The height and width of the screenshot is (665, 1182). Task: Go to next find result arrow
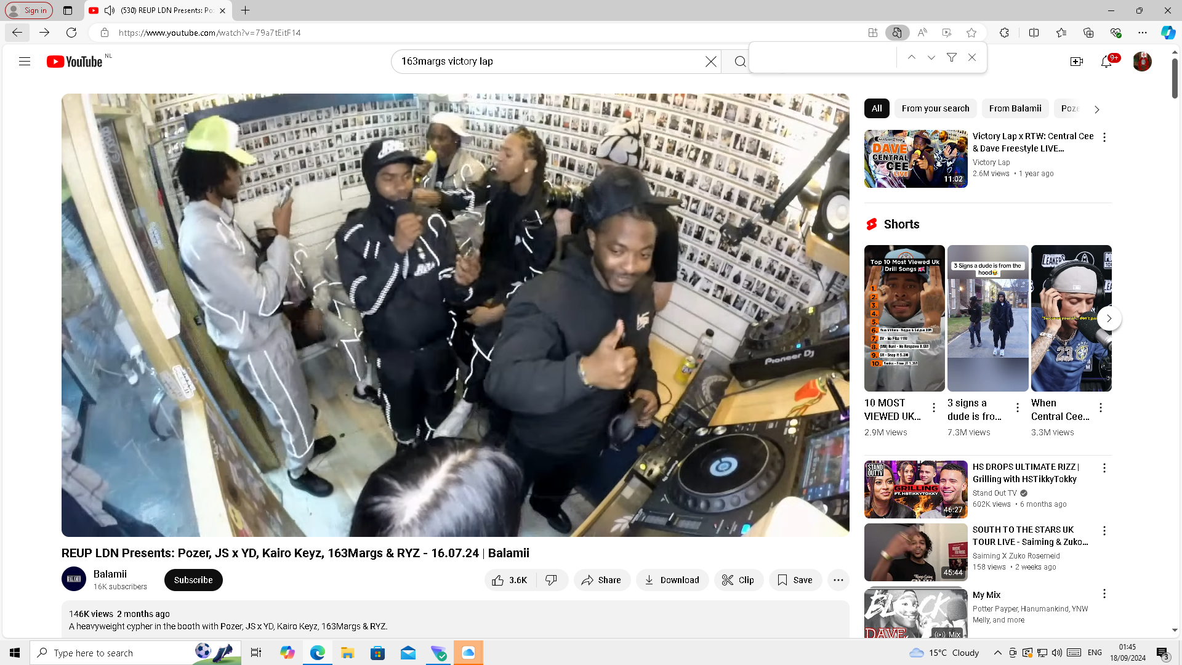[931, 57]
